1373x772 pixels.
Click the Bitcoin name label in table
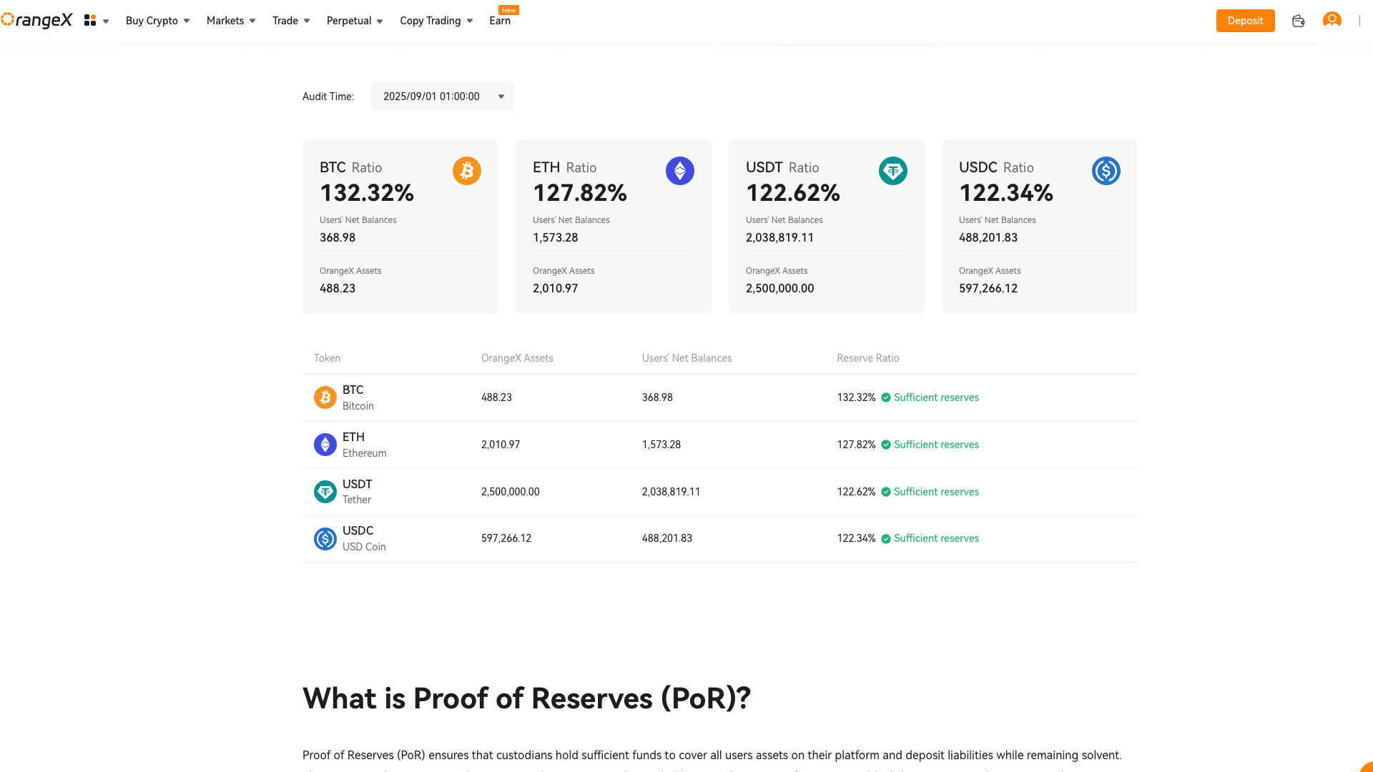[x=358, y=406]
